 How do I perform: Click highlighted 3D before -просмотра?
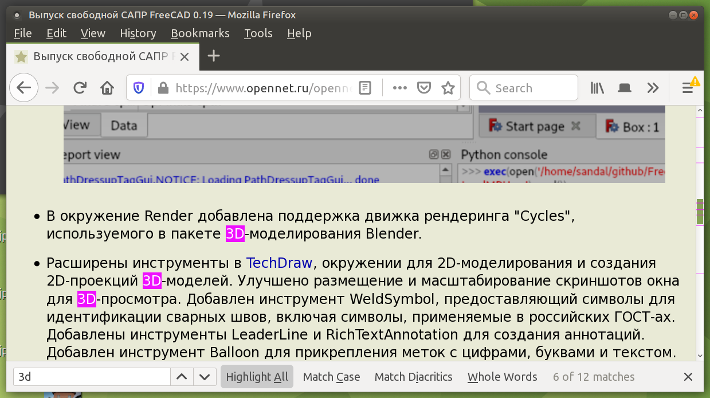[87, 299]
